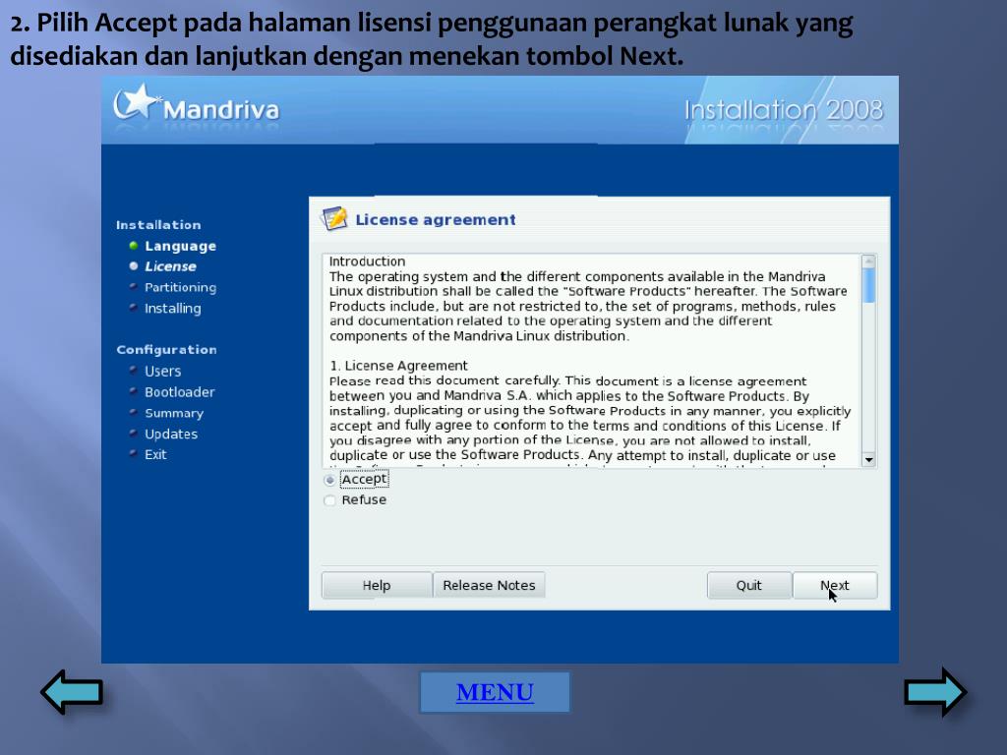Click the Installing step in sidebar
The width and height of the screenshot is (1007, 755).
tap(173, 309)
